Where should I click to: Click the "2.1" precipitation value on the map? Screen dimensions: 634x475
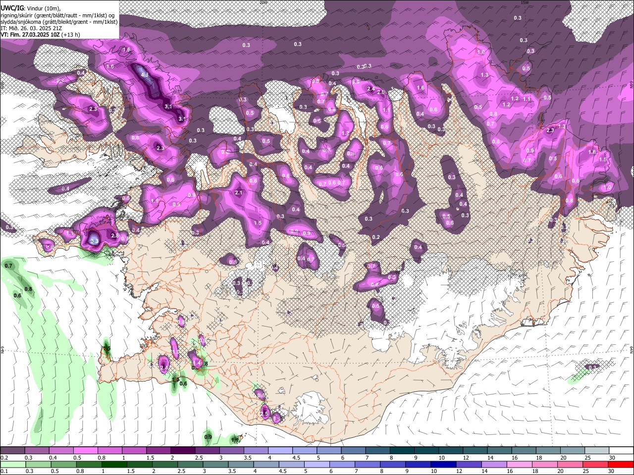click(x=239, y=193)
